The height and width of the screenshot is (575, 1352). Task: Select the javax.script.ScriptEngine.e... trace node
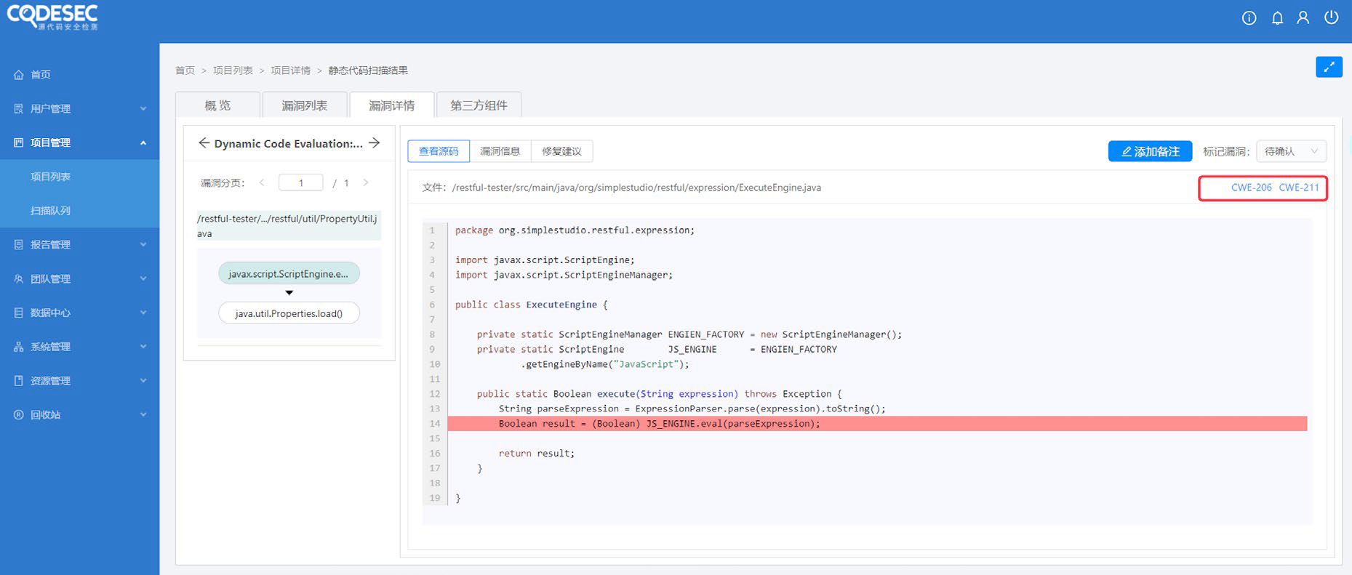click(289, 273)
